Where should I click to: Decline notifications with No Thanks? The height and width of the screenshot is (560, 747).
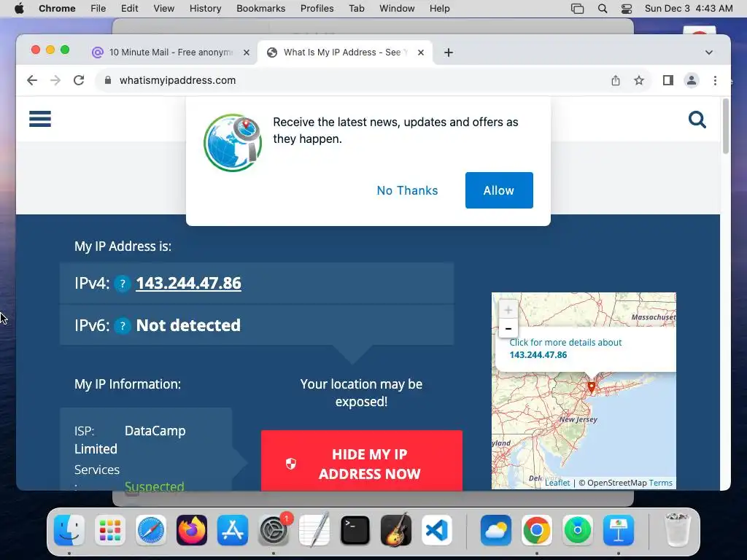coord(407,190)
